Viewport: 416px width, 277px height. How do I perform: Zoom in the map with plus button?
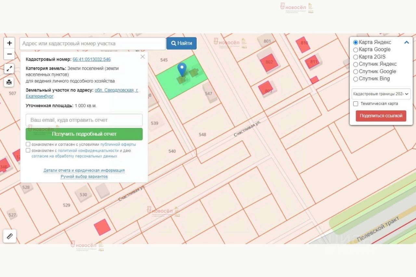coord(9,43)
